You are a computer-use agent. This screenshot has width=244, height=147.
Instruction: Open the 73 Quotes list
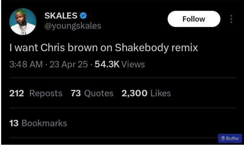pyautogui.click(x=92, y=93)
